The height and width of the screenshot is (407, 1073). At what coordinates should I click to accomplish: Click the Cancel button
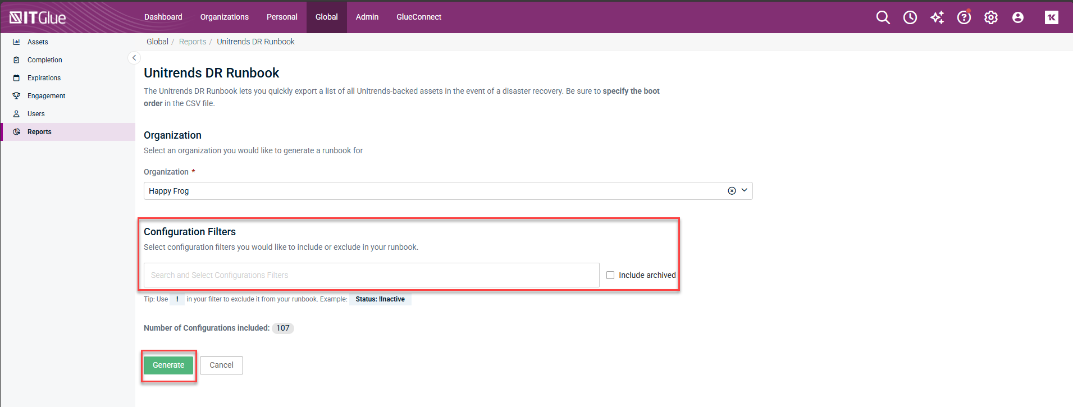point(221,365)
